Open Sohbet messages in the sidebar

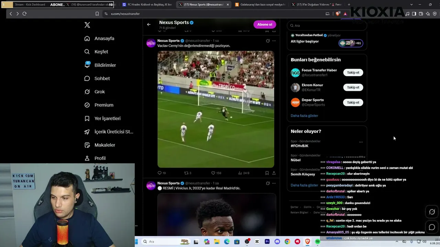pos(97,79)
